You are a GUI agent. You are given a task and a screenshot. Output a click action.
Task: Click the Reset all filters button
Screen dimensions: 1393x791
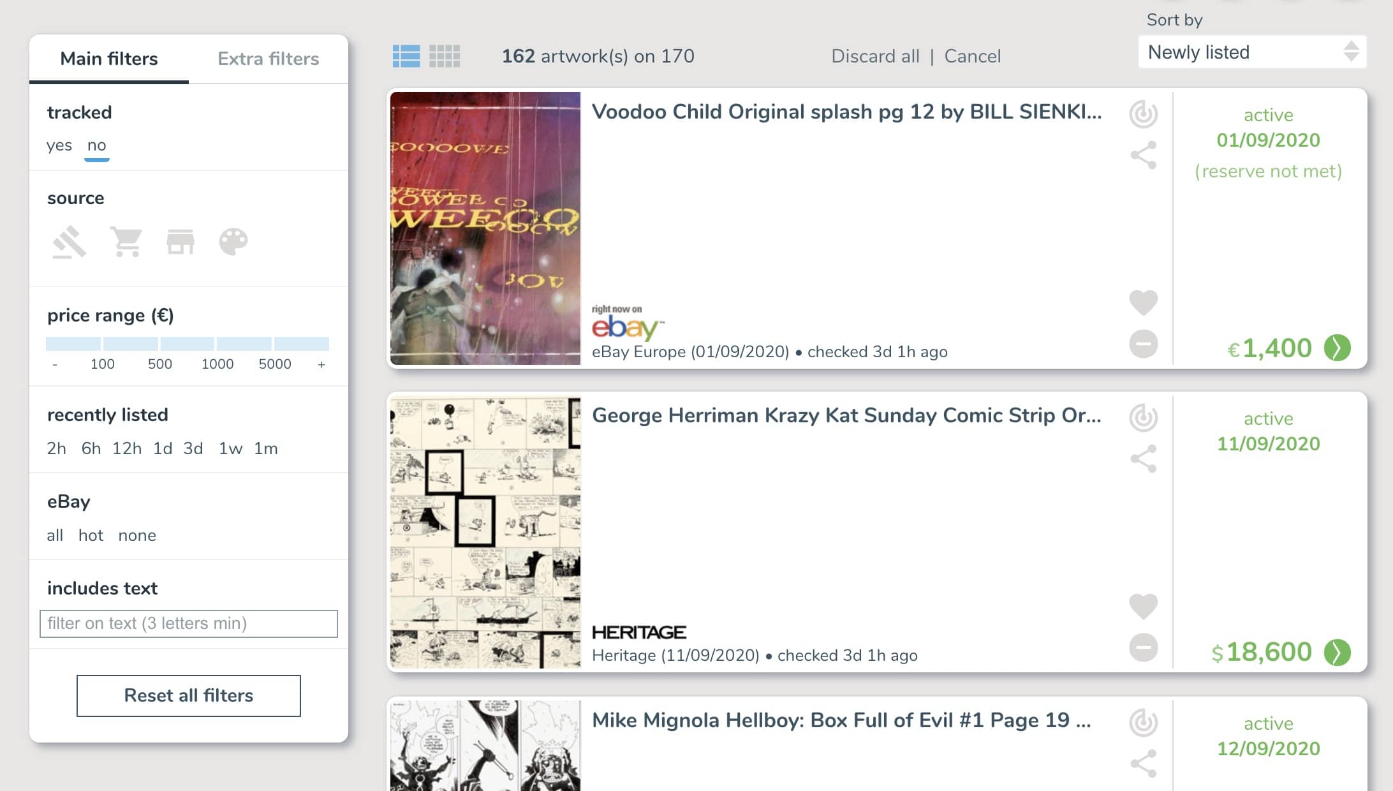click(x=189, y=695)
